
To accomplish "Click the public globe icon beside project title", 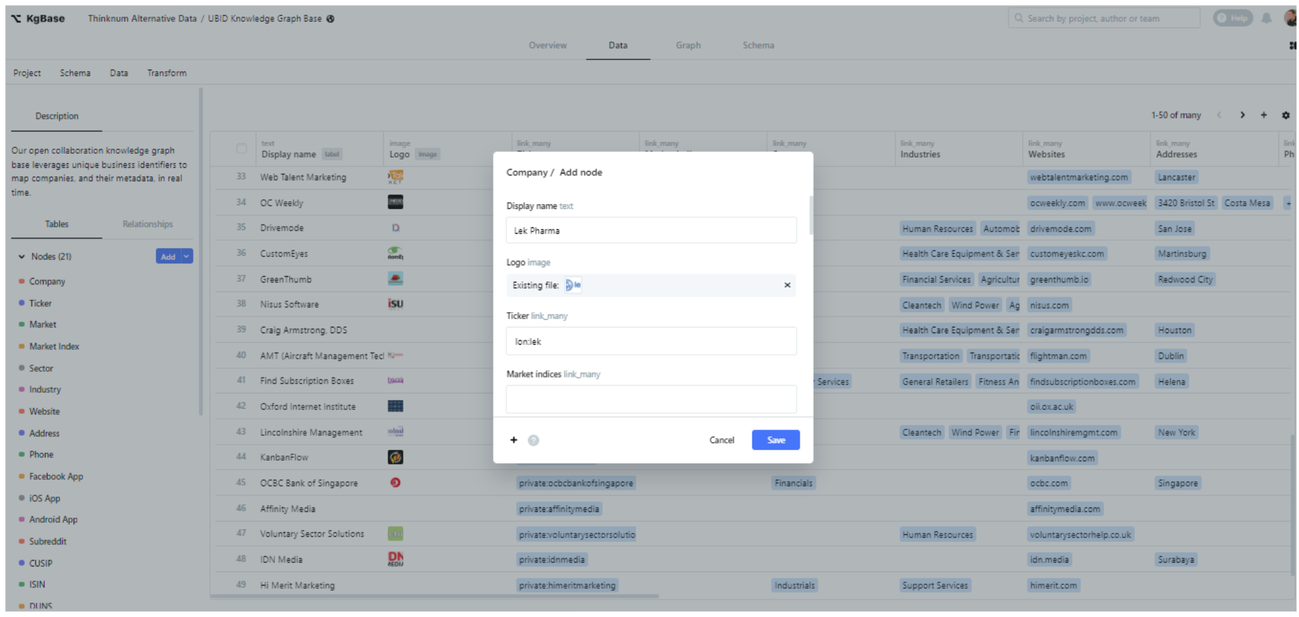I will coord(331,19).
